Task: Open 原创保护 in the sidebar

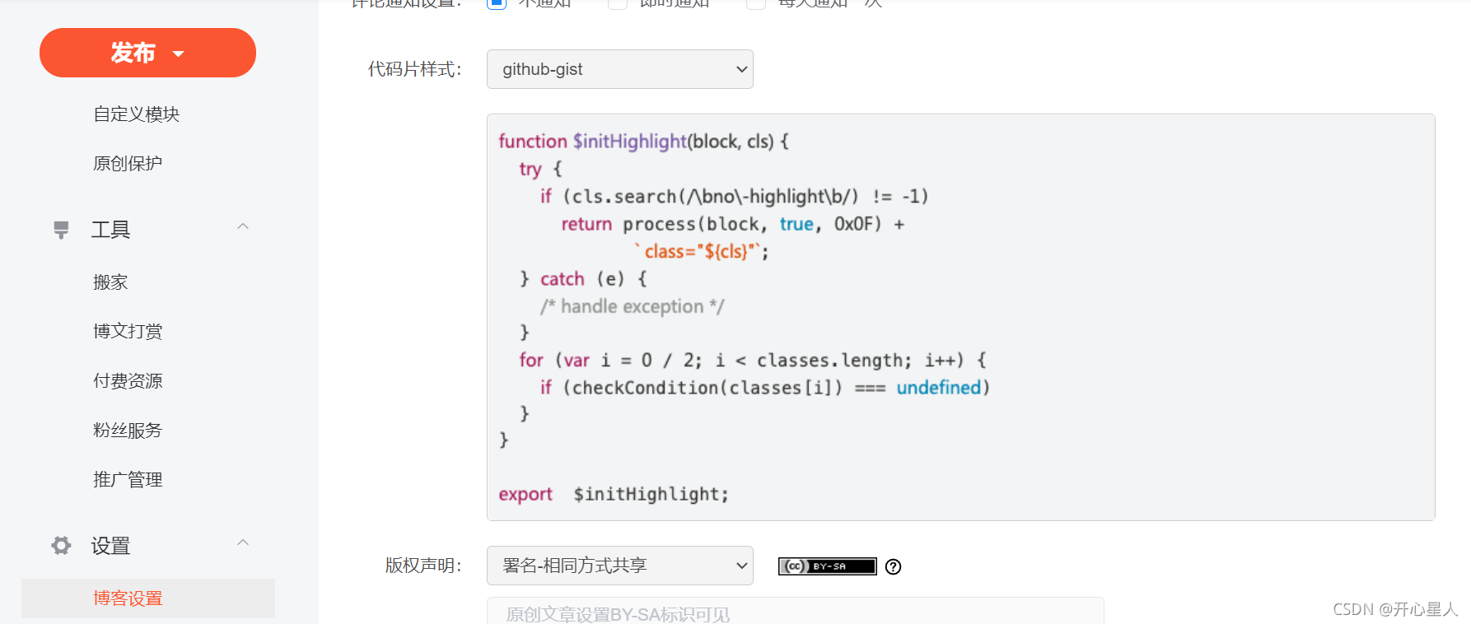Action: [x=128, y=164]
